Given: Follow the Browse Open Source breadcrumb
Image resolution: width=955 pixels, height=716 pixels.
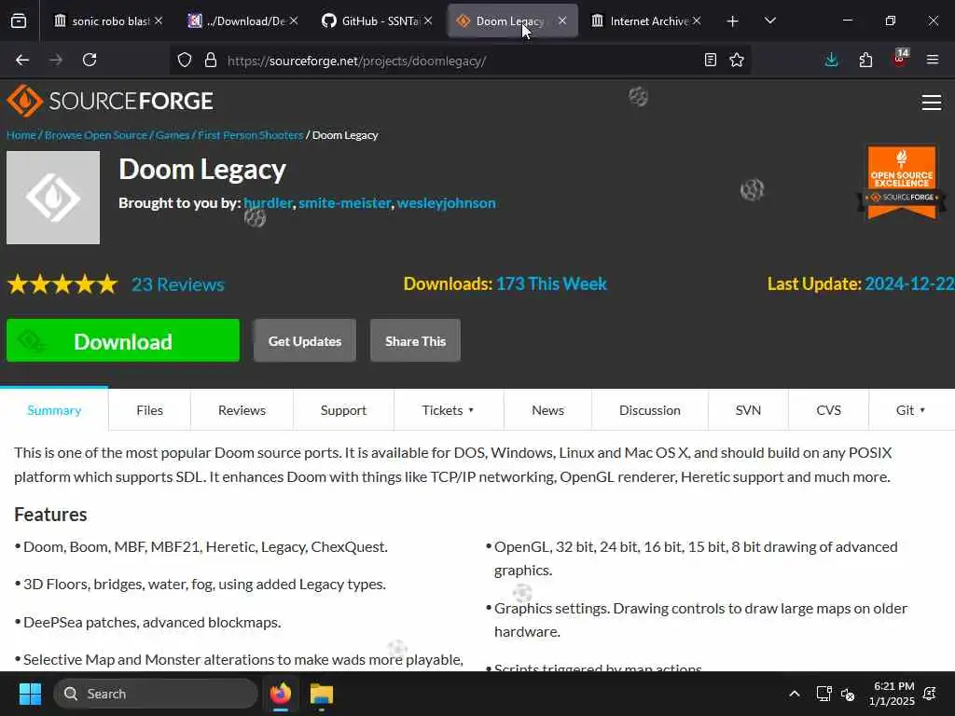Looking at the screenshot, I should 96,135.
